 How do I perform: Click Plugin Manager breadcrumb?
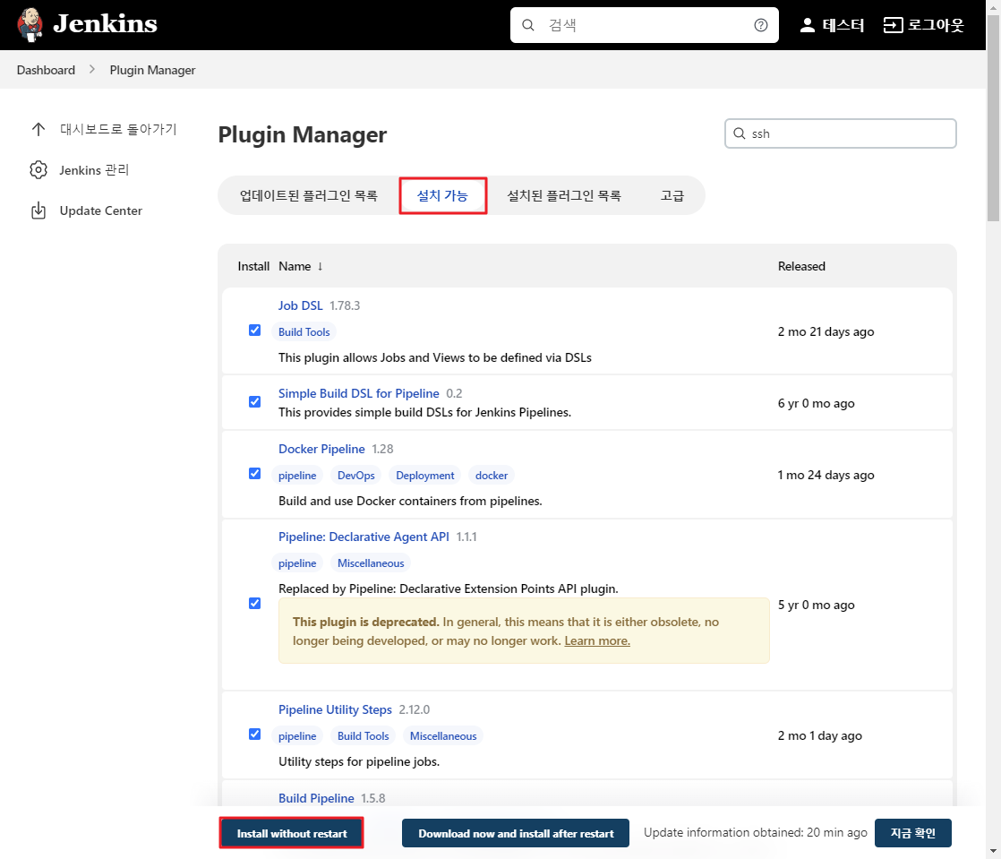152,70
